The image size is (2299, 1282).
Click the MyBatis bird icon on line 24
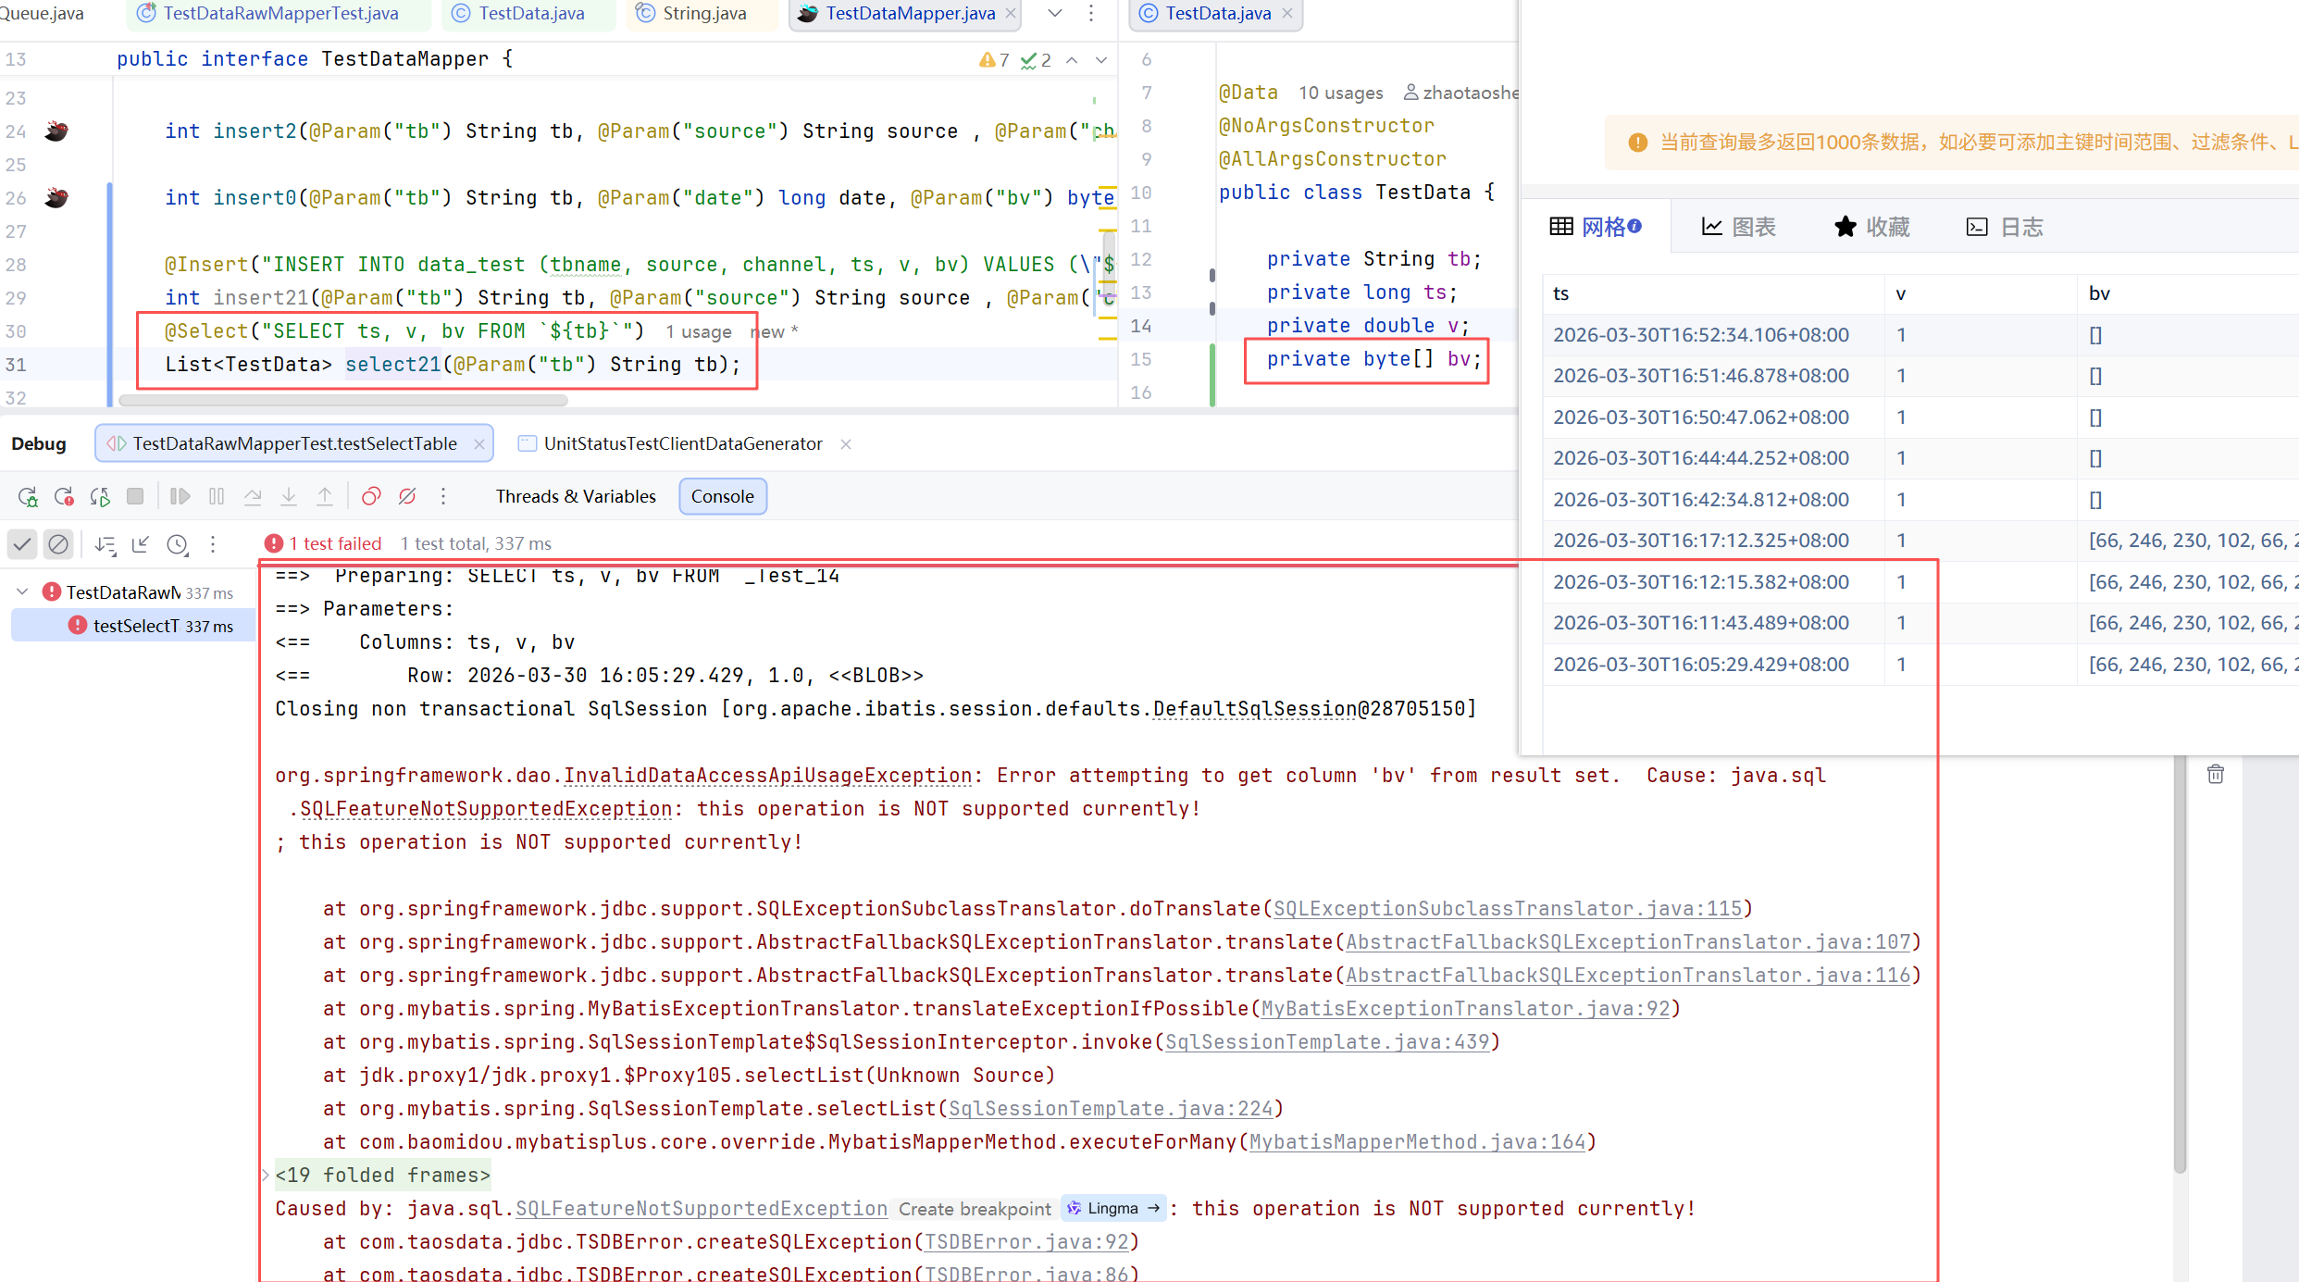coord(56,131)
